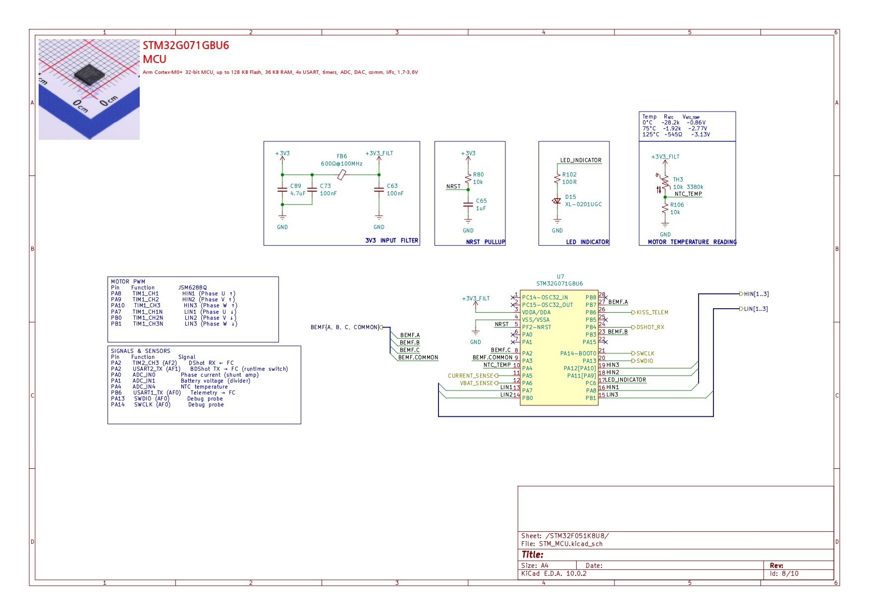Screen dimensions: 869x615
Task: Click the HIN[1..3] bus label
Action: tap(754, 294)
